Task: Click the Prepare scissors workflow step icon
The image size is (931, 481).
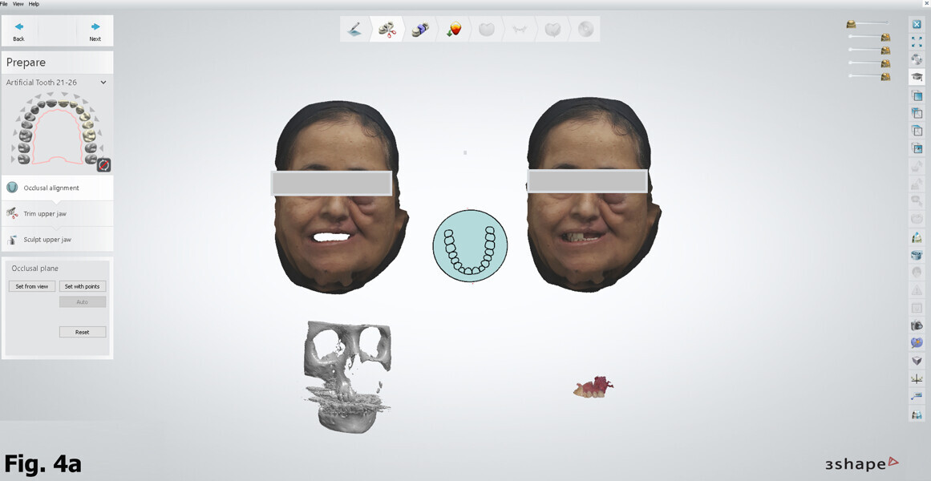Action: 387,30
